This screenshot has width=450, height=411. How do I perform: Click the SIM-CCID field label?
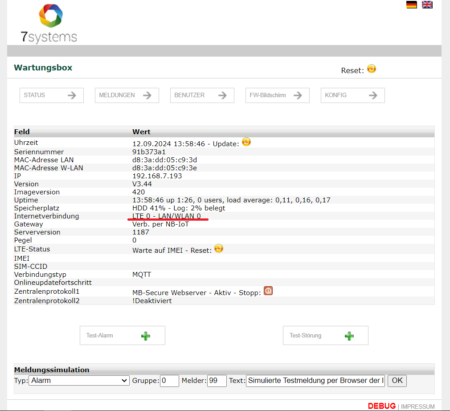pyautogui.click(x=31, y=267)
